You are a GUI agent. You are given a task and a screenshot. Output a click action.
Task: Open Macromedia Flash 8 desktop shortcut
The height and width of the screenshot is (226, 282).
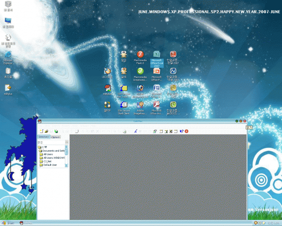tap(140, 54)
